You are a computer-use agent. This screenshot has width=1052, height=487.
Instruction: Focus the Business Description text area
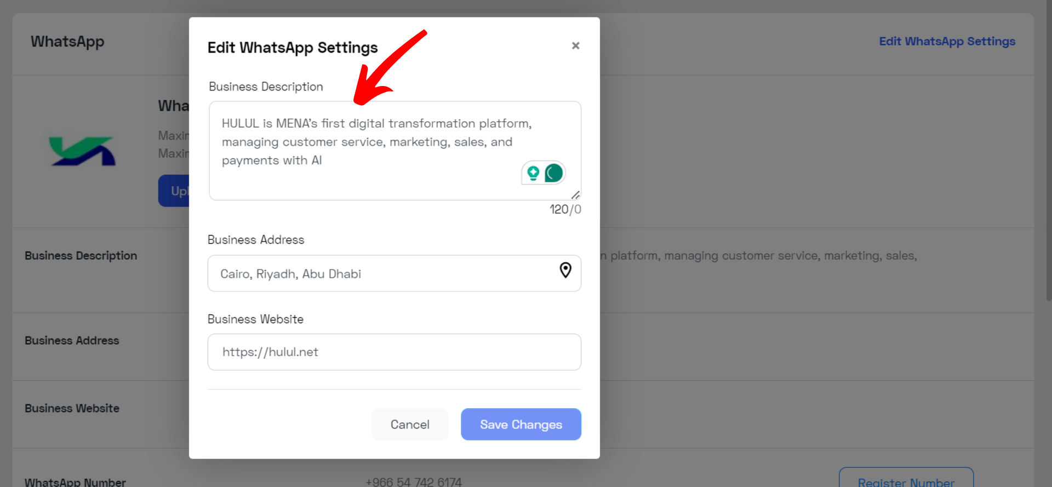(x=395, y=151)
